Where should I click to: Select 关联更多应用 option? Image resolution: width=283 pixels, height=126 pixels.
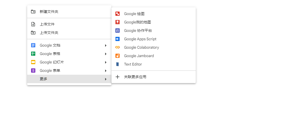154,77
